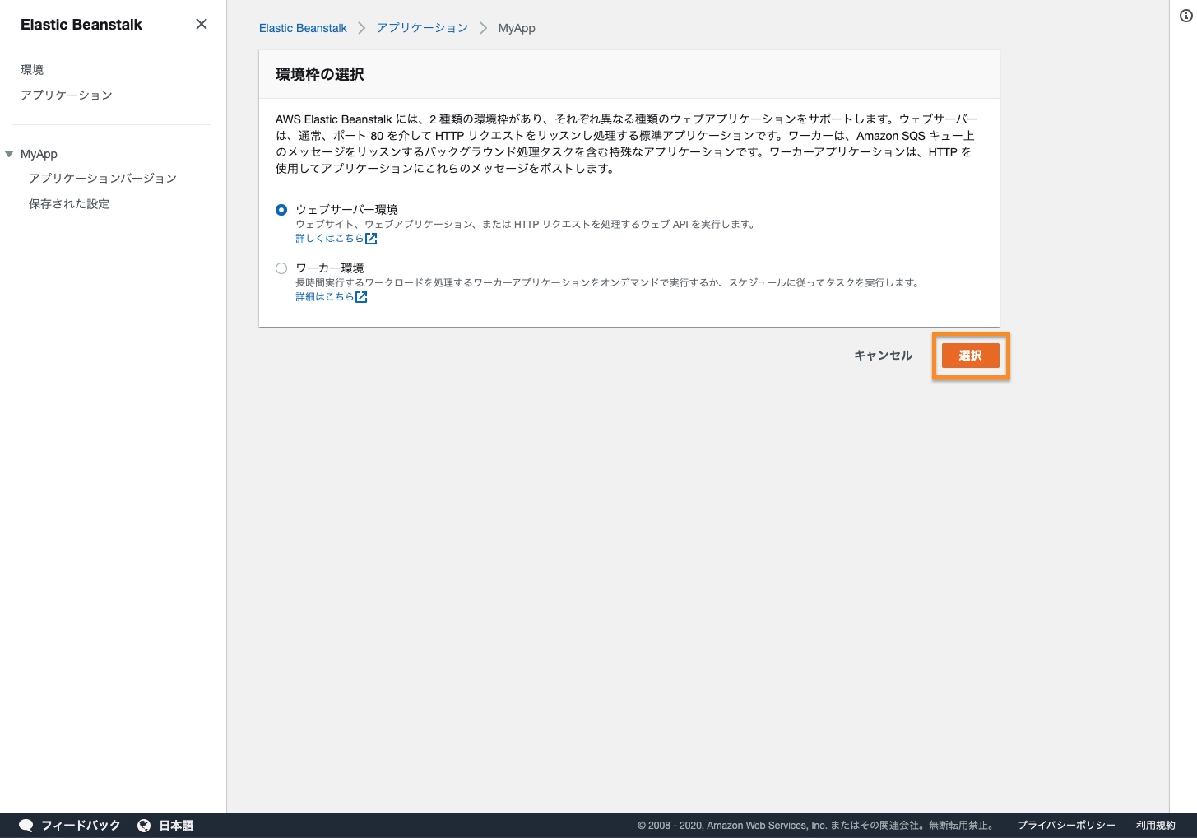Collapse the MyApp tree section
This screenshot has width=1197, height=838.
9,154
